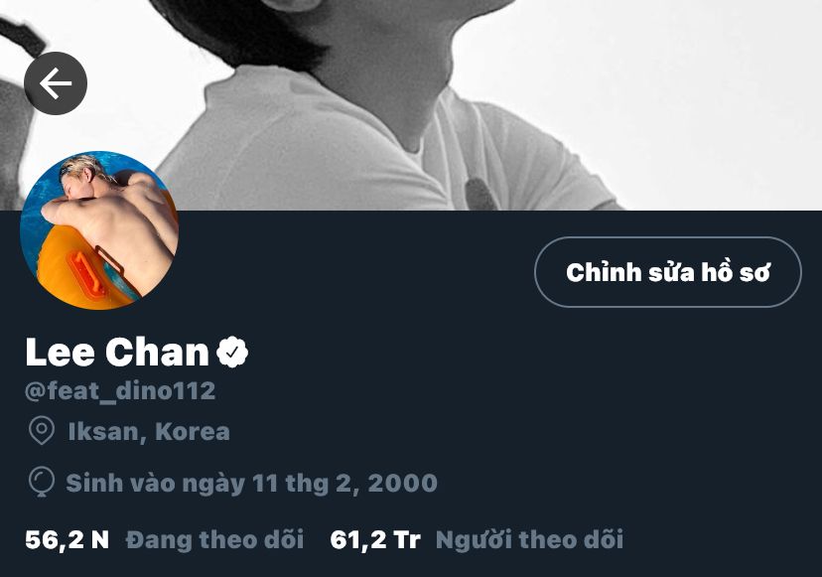Click the Iksan location text
The width and height of the screenshot is (822, 577).
coord(103,432)
